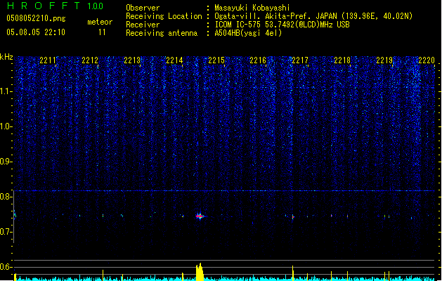
Task: Click the 2213 time marker
Action: tap(132, 60)
